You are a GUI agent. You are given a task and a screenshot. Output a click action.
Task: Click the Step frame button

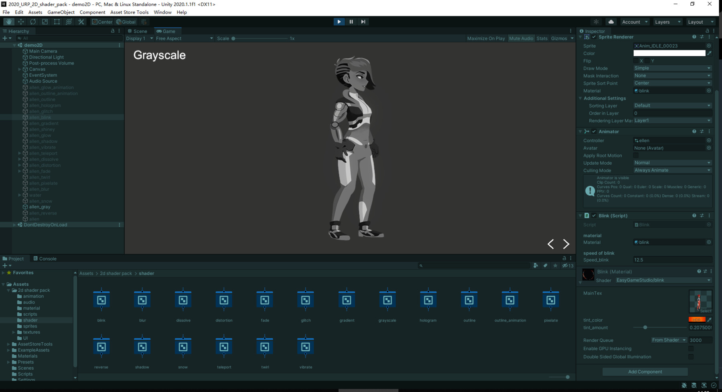363,22
